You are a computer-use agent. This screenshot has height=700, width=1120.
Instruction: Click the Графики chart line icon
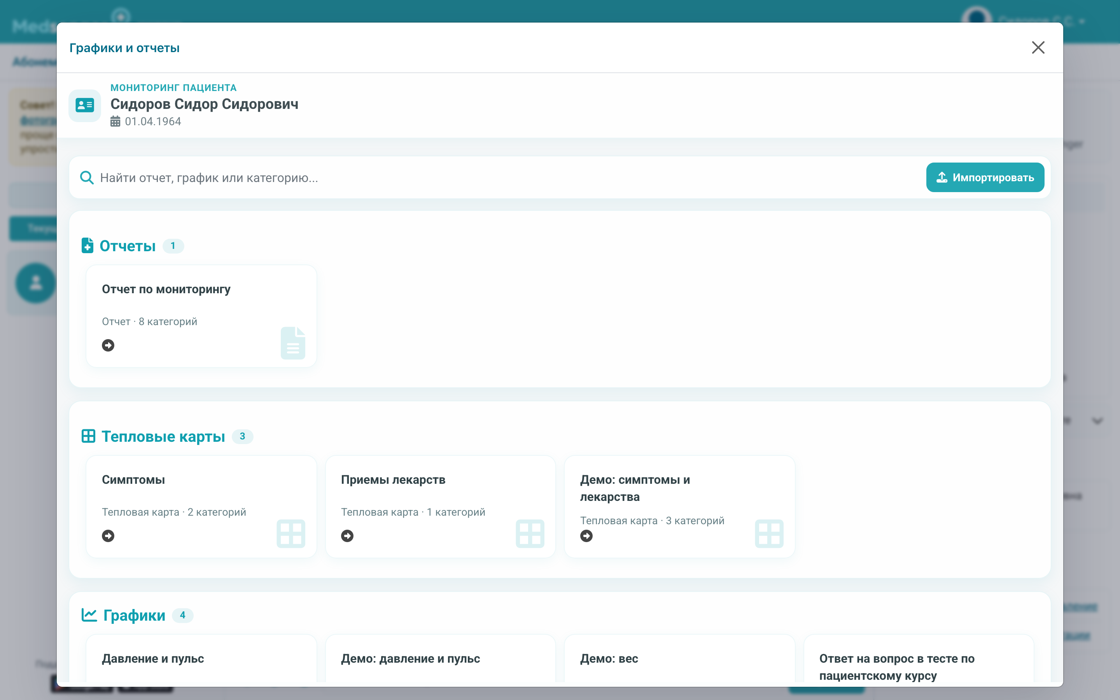(89, 615)
